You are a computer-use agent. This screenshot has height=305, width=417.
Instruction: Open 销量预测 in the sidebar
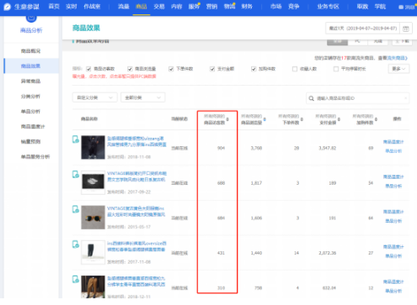pos(31,142)
